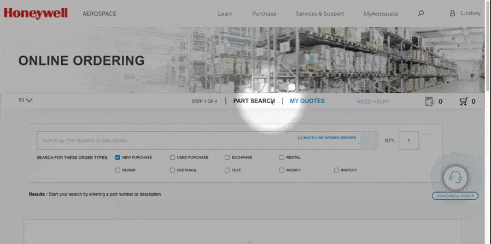This screenshot has height=244, width=491.
Task: Open the Learn menu
Action: tap(225, 14)
